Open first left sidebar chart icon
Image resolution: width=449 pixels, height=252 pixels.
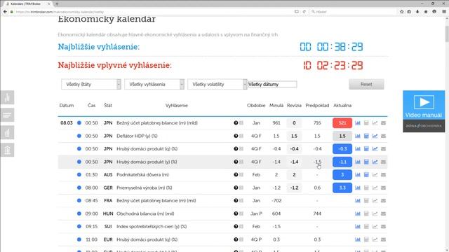point(7,97)
